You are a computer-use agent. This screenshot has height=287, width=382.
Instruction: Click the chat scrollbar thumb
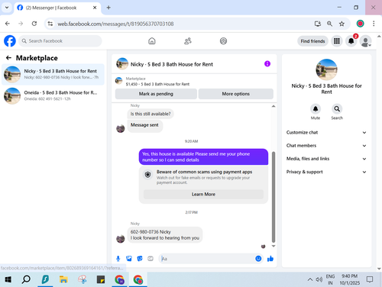pos(274,197)
